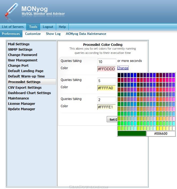Focus the seconds field containing 2
The height and width of the screenshot is (189, 177).
pos(107,100)
